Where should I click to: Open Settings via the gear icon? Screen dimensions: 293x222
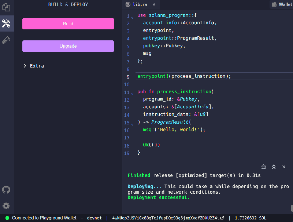click(x=6, y=206)
